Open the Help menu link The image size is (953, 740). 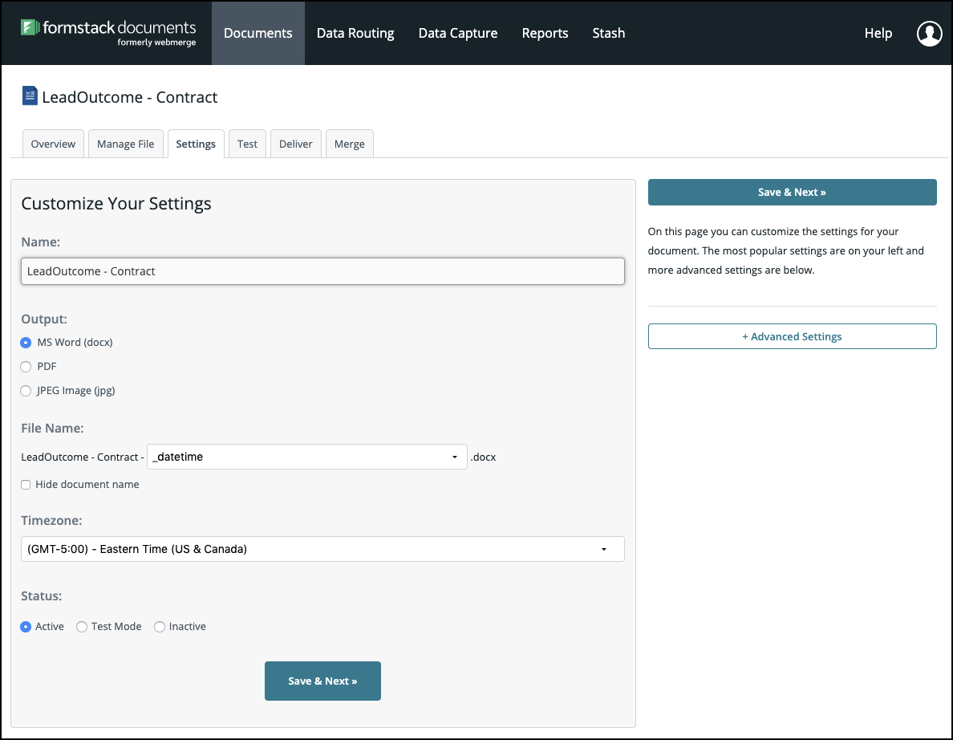point(878,33)
